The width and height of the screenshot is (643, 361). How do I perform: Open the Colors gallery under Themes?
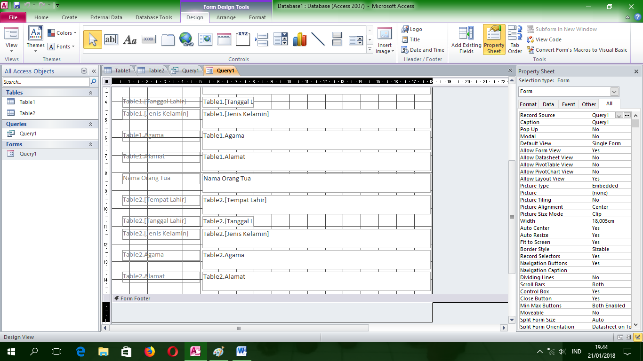pos(63,32)
